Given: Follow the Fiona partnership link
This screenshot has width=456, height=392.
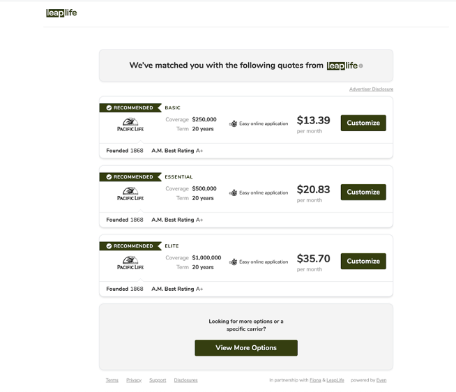Looking at the screenshot, I should (x=315, y=380).
